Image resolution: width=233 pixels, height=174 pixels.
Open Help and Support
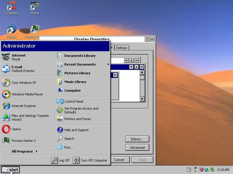[x=83, y=130]
